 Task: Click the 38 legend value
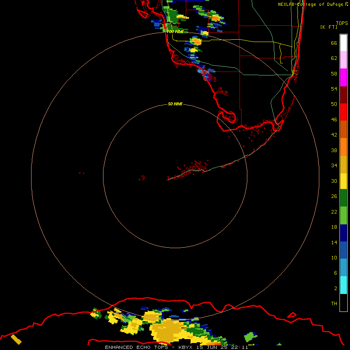(x=334, y=150)
